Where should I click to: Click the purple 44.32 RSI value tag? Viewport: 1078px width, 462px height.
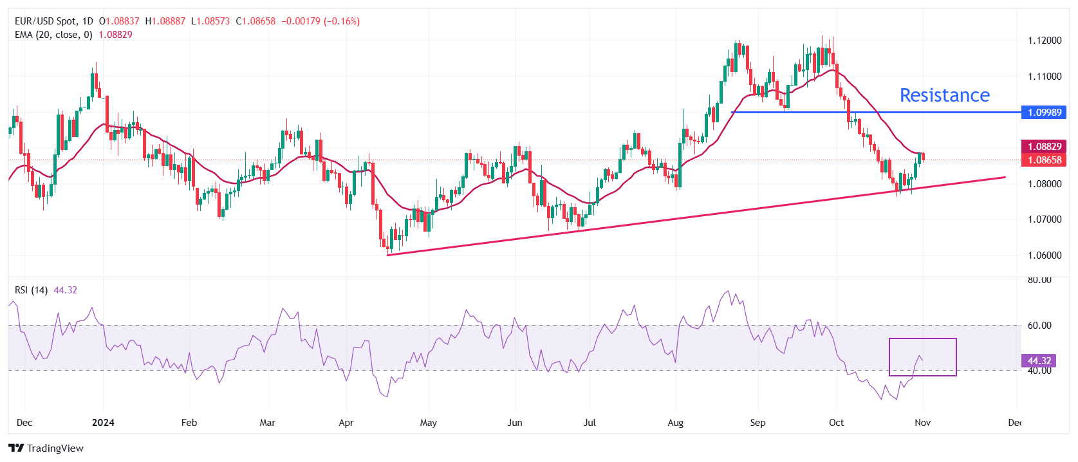click(1039, 361)
